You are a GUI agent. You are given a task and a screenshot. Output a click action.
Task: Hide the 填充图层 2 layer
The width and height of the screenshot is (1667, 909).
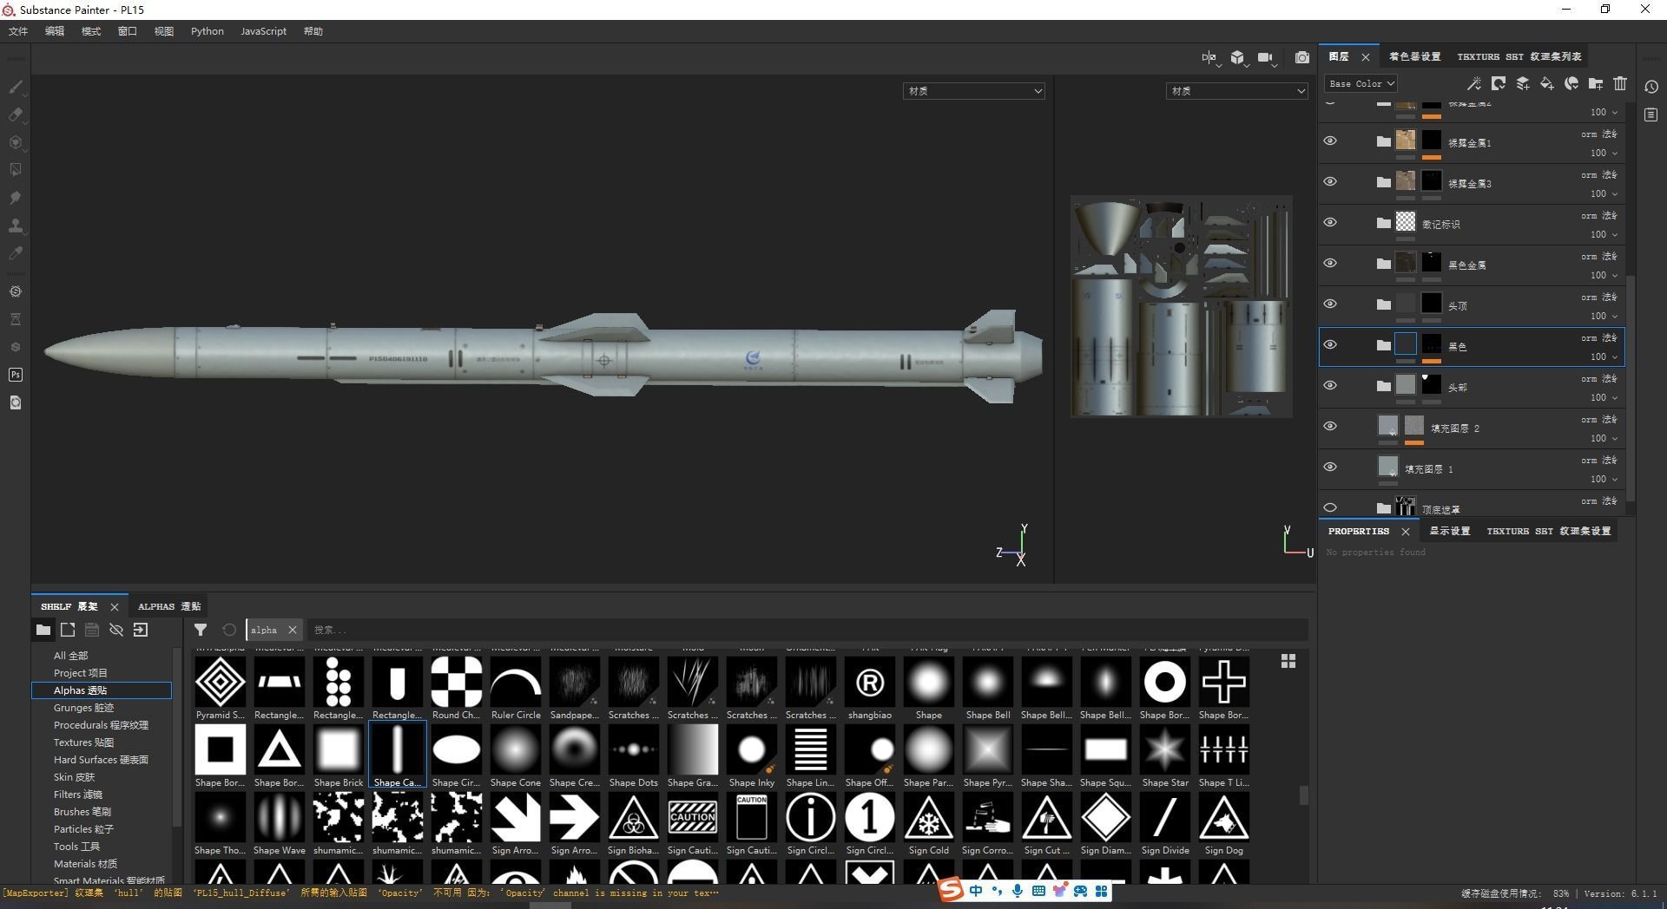tap(1330, 427)
